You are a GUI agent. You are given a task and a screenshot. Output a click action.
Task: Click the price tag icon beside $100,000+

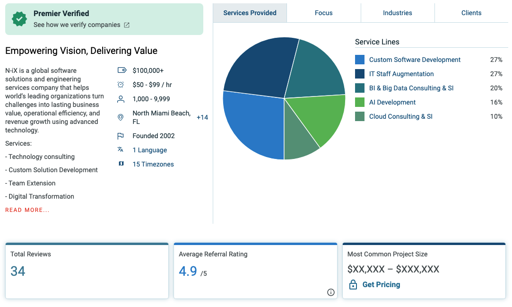coord(121,70)
